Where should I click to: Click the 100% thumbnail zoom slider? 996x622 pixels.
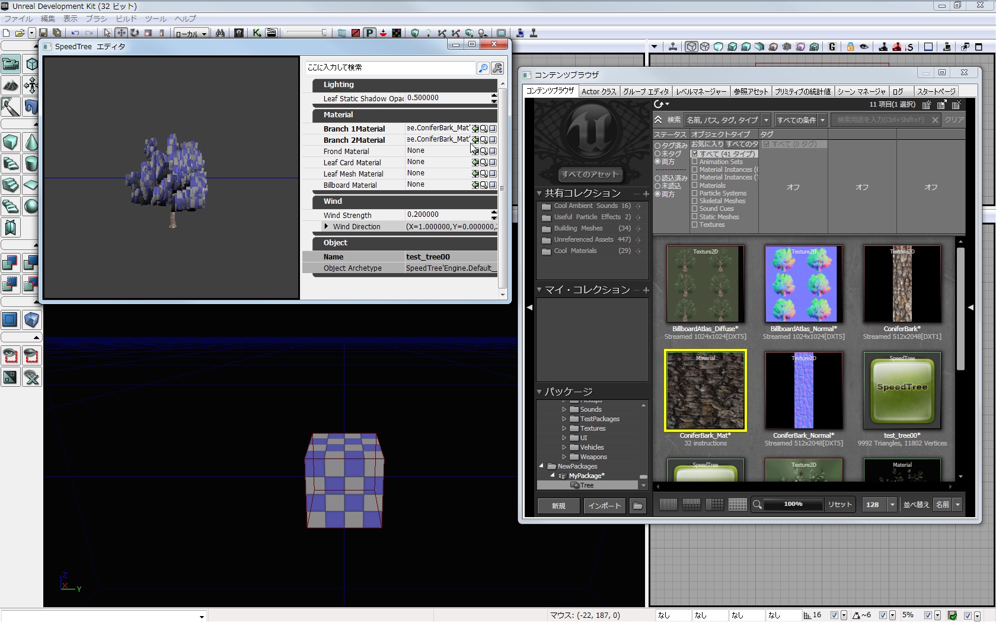click(x=793, y=505)
